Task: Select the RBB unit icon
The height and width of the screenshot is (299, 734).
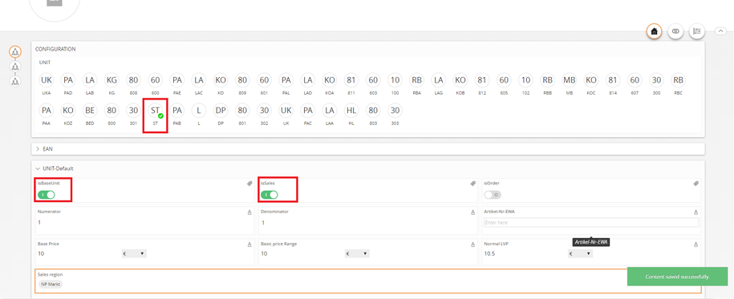Action: [547, 80]
